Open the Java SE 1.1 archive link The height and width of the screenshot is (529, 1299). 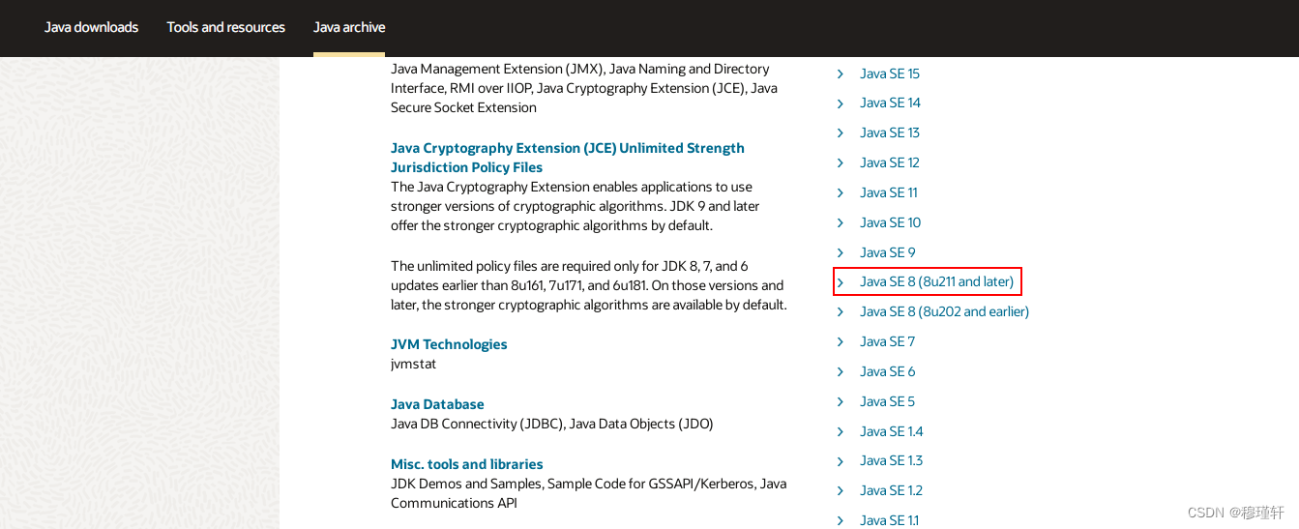coord(890,520)
